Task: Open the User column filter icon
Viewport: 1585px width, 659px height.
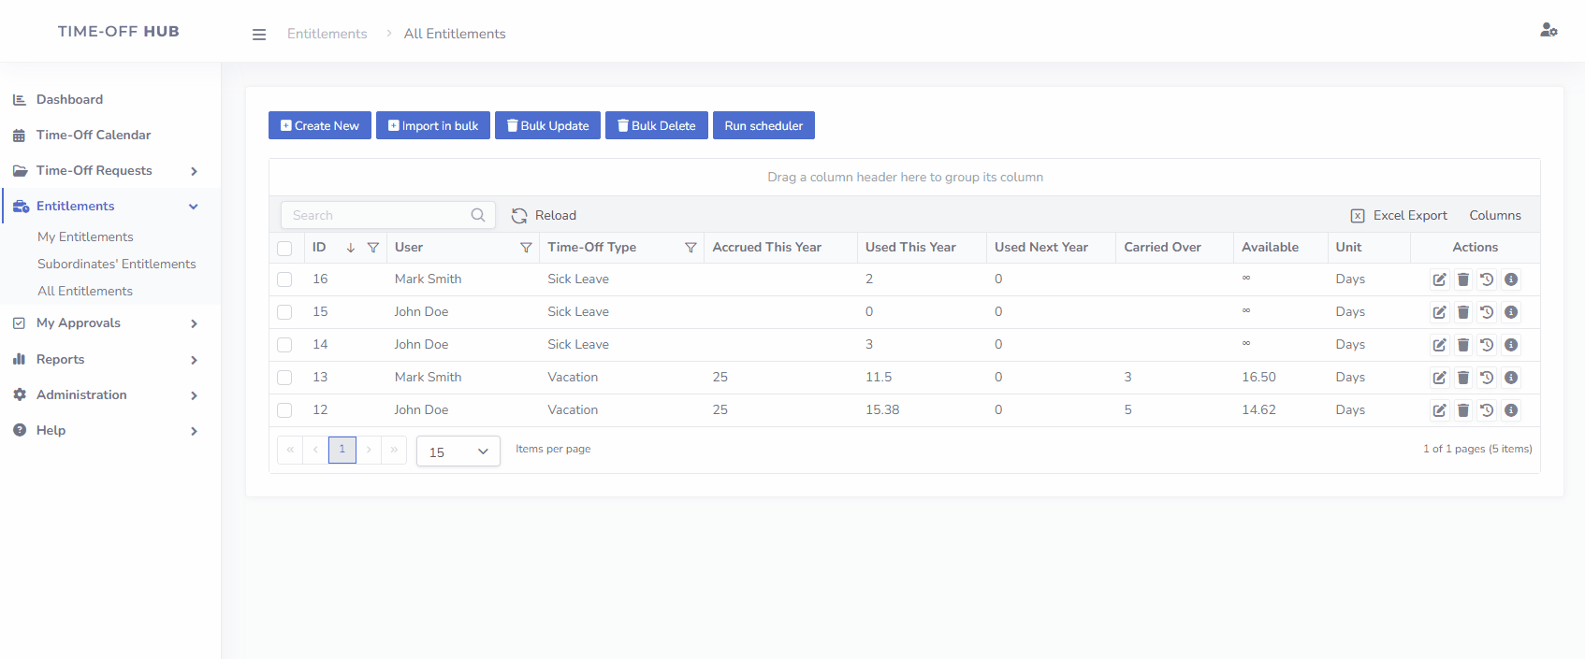Action: tap(526, 248)
